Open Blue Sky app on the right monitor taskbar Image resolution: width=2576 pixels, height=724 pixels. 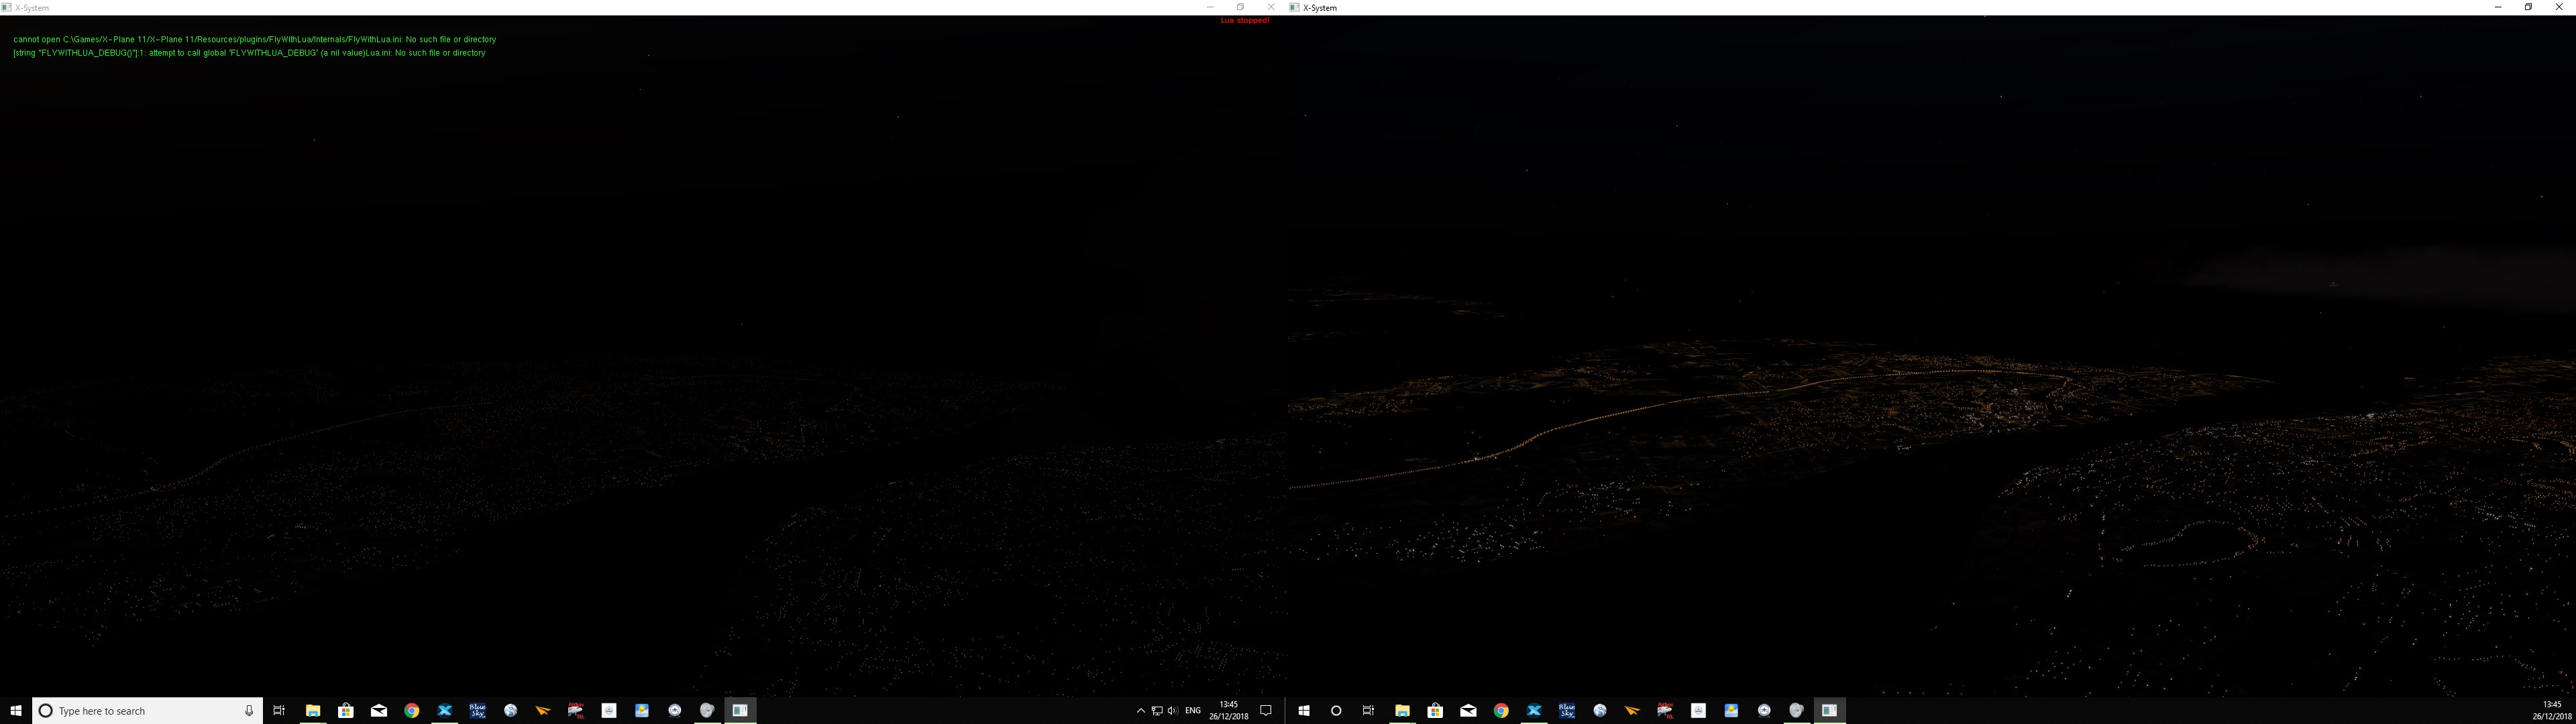[x=1567, y=710]
